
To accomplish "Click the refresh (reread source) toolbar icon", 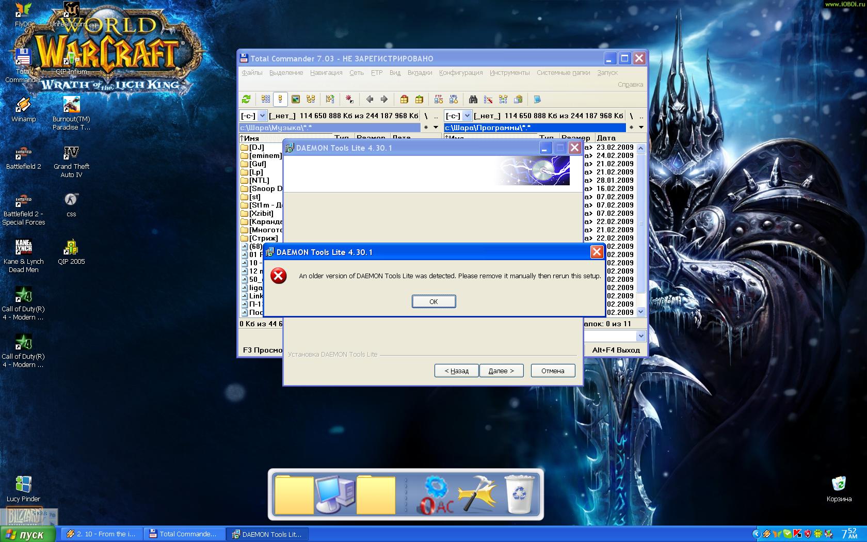I will click(x=246, y=99).
